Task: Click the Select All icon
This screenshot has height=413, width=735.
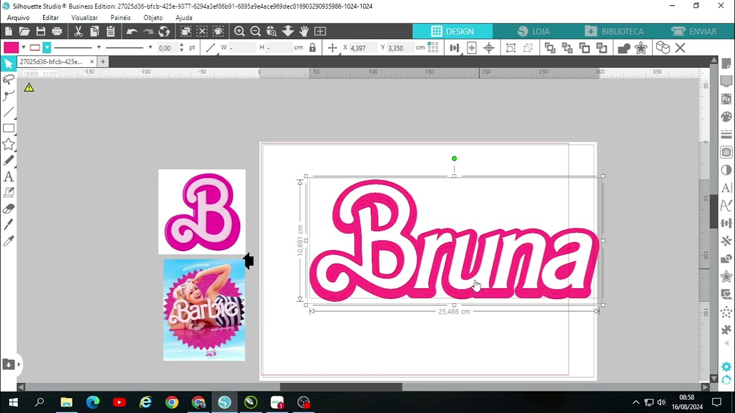Action: tap(185, 31)
